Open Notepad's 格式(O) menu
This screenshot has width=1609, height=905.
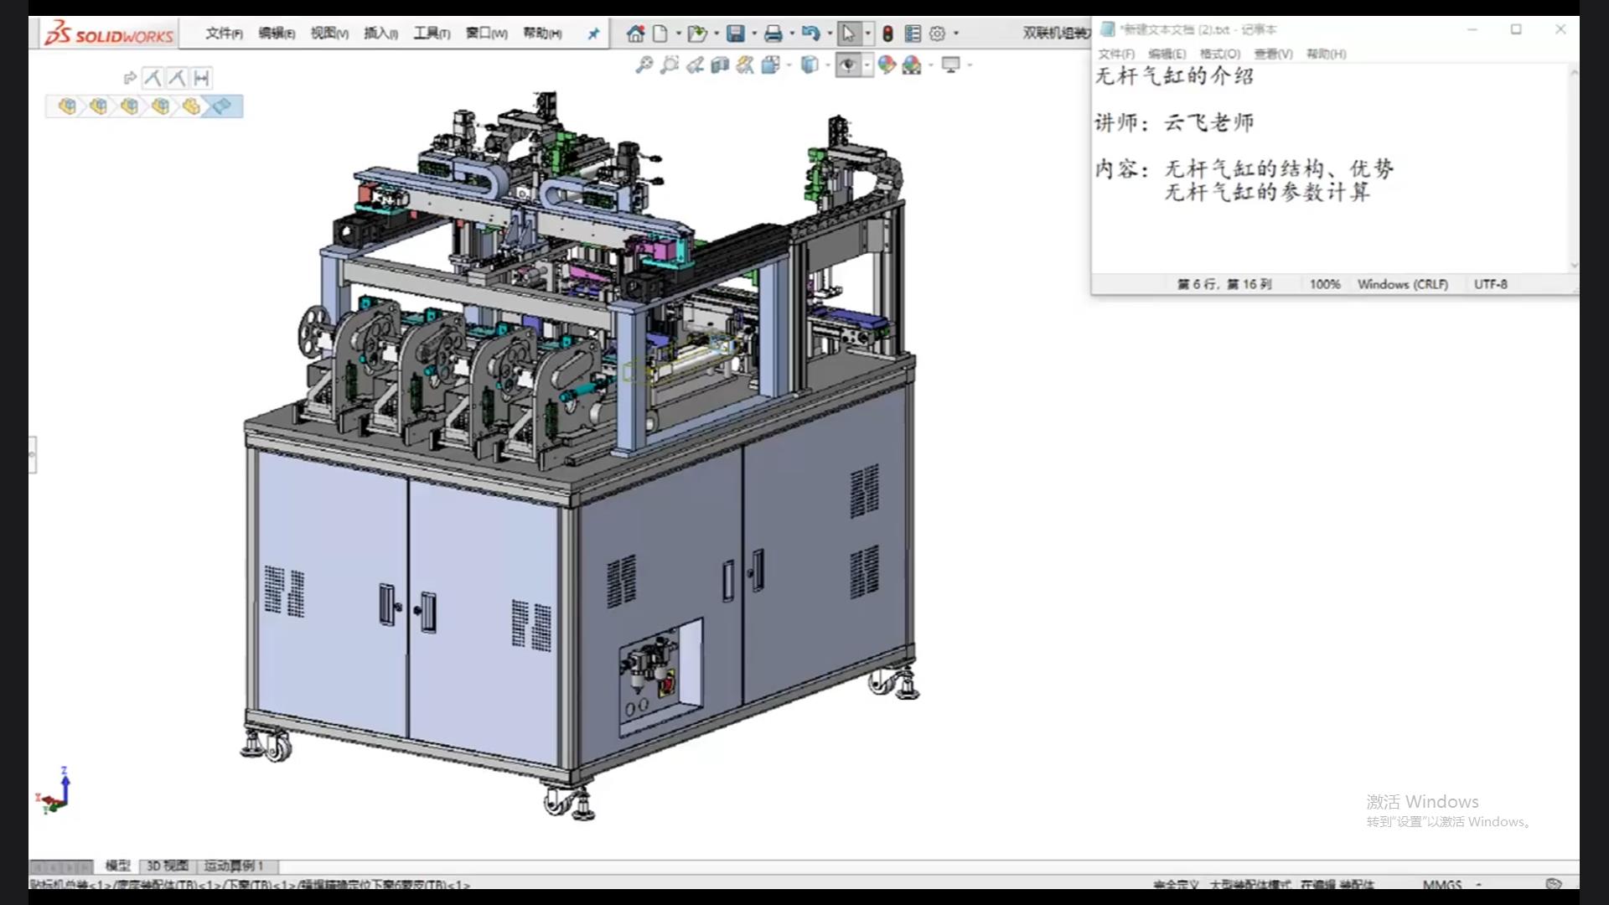tap(1220, 54)
